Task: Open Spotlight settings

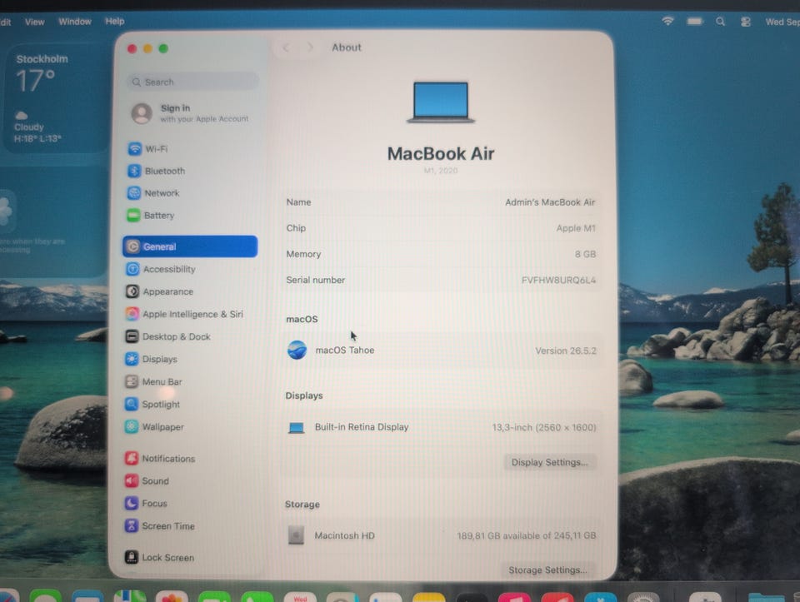Action: click(x=190, y=404)
